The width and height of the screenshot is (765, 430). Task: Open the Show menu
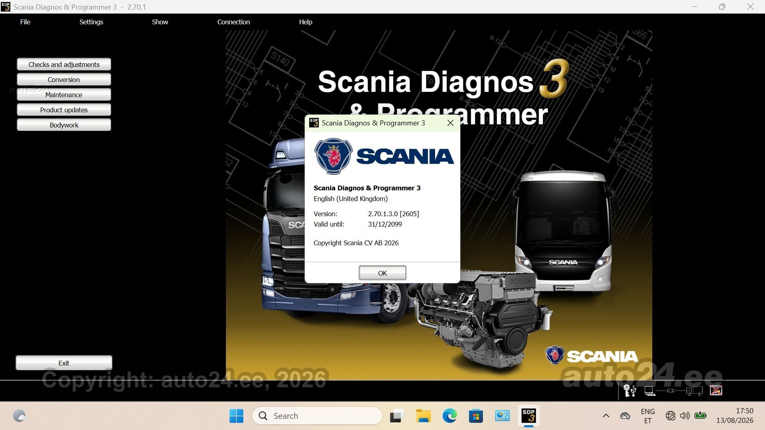click(160, 22)
